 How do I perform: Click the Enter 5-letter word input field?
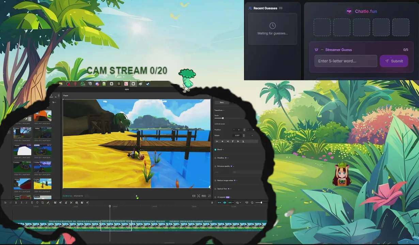(346, 61)
